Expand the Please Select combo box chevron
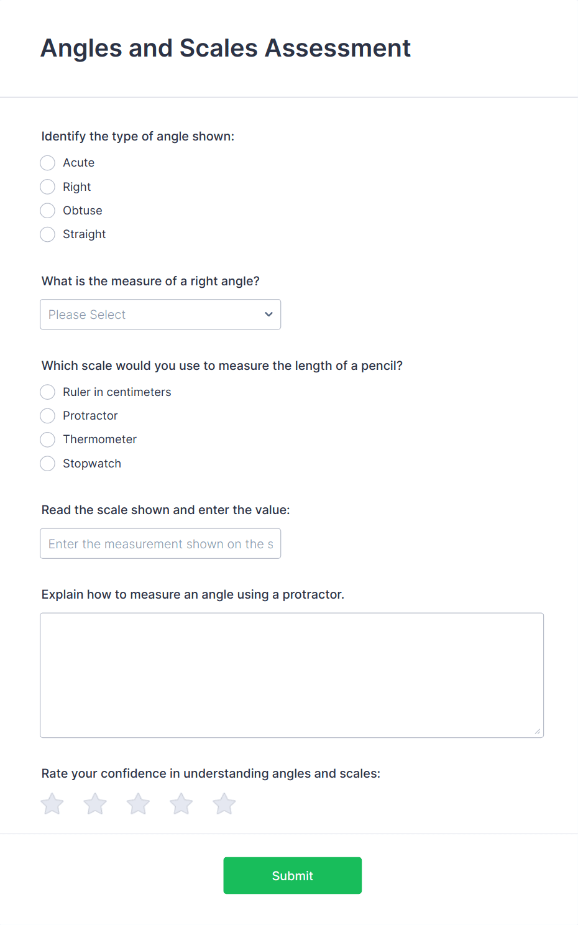This screenshot has height=925, width=578. coord(268,315)
